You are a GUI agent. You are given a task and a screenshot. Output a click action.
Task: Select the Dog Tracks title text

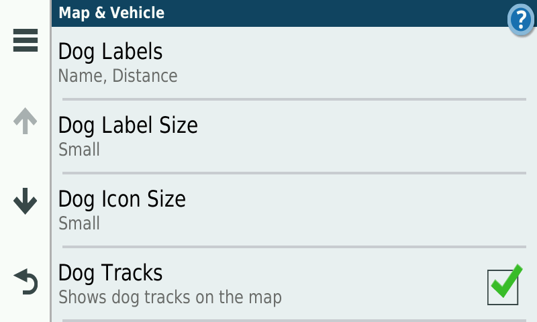(x=111, y=273)
